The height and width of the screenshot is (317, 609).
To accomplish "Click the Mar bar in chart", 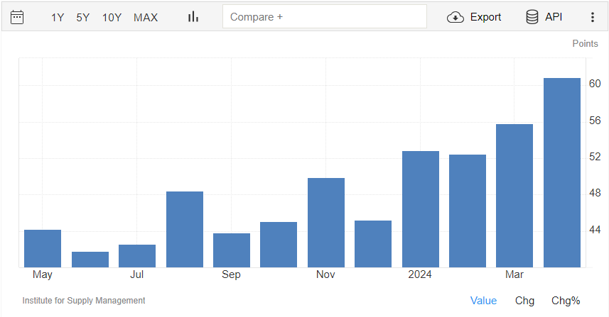I will pyautogui.click(x=514, y=196).
